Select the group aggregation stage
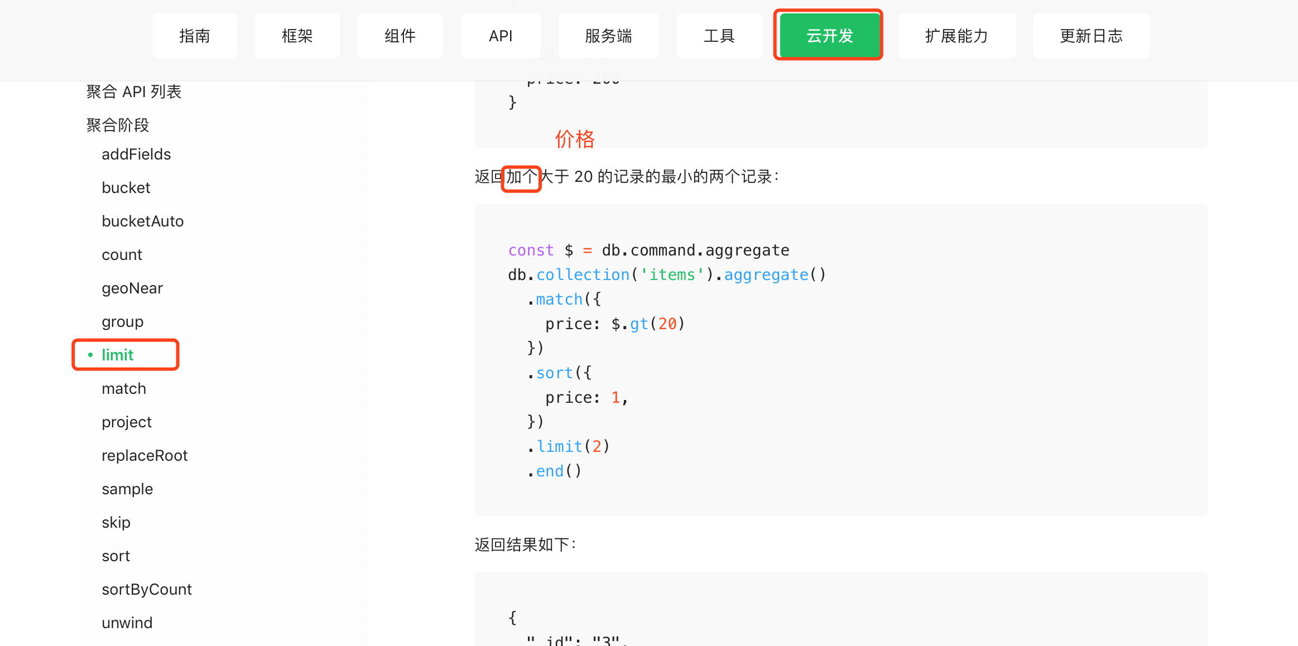The width and height of the screenshot is (1298, 646). pyautogui.click(x=122, y=321)
